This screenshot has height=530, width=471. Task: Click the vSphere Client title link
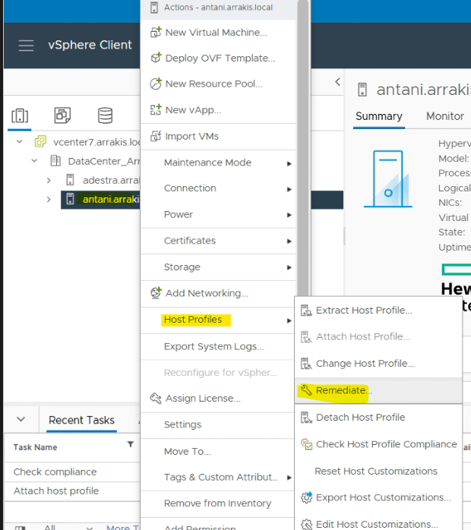pos(90,45)
